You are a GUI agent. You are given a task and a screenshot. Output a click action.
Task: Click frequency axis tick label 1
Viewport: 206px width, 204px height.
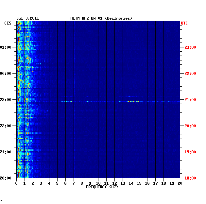[25, 183]
